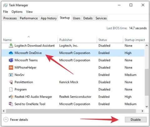Image resolution: width=150 pixels, height=127 pixels.
Task: Click the NoxSrv icon
Action: 11,75
